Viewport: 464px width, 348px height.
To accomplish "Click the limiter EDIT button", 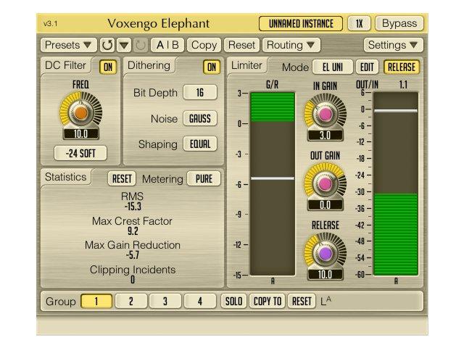I will pos(367,67).
